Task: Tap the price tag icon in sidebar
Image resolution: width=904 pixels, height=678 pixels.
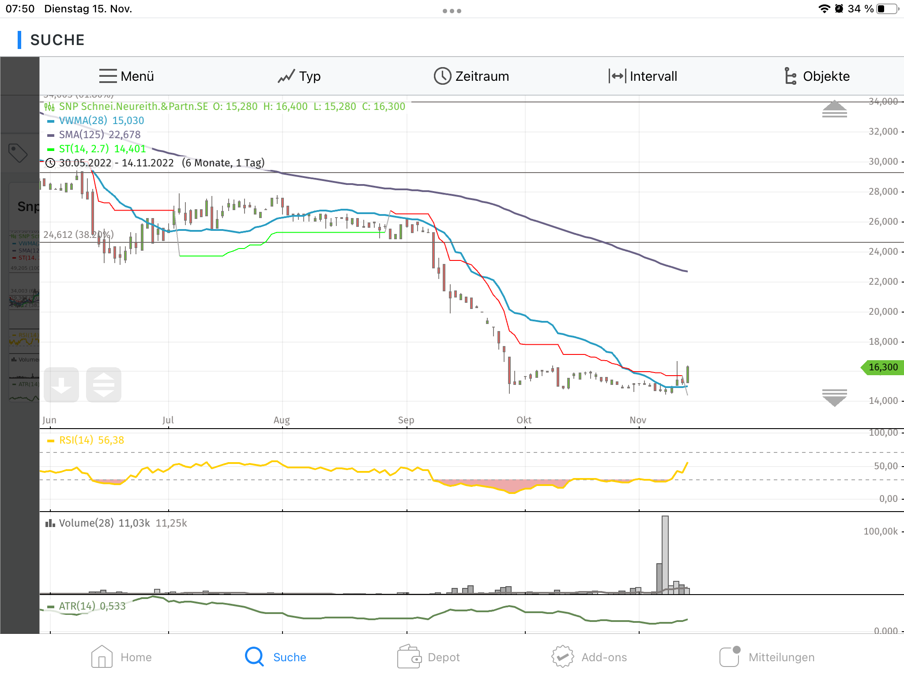Action: coord(18,153)
